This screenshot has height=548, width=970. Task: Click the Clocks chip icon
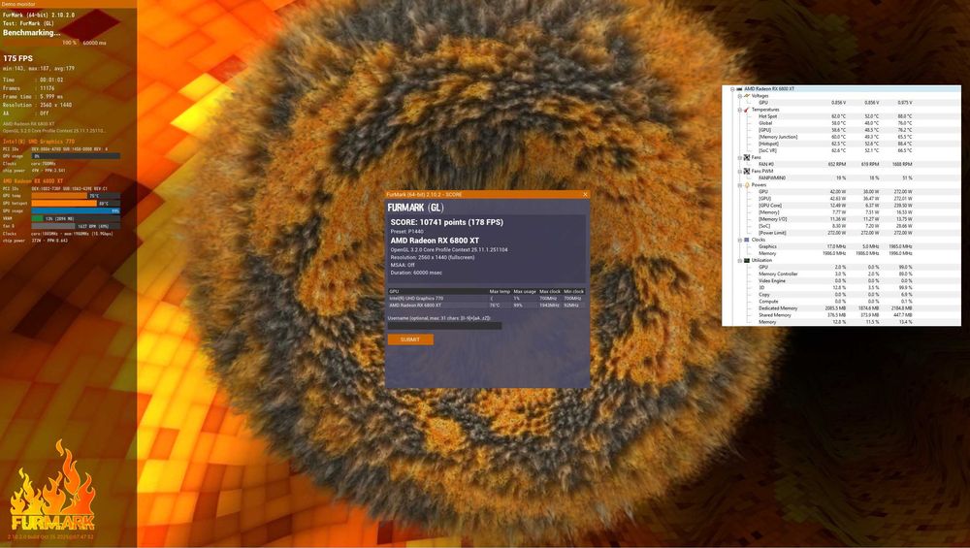tap(747, 240)
